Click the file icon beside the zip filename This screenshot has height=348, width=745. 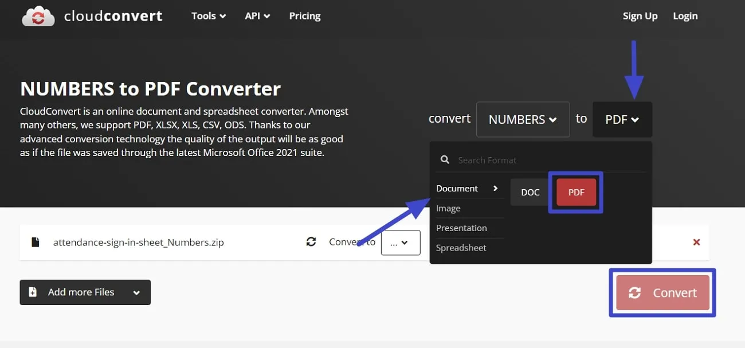coord(35,242)
